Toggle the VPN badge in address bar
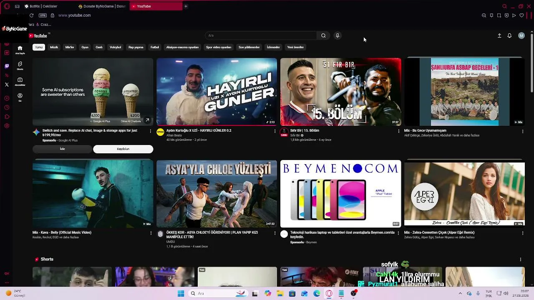The image size is (534, 300). point(43,15)
